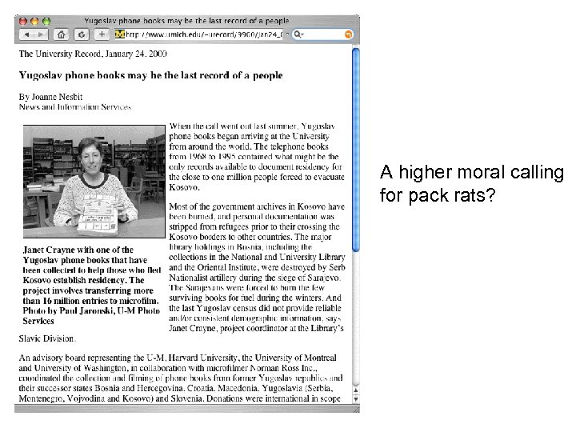Click the scrollbar down arrow

(355, 399)
